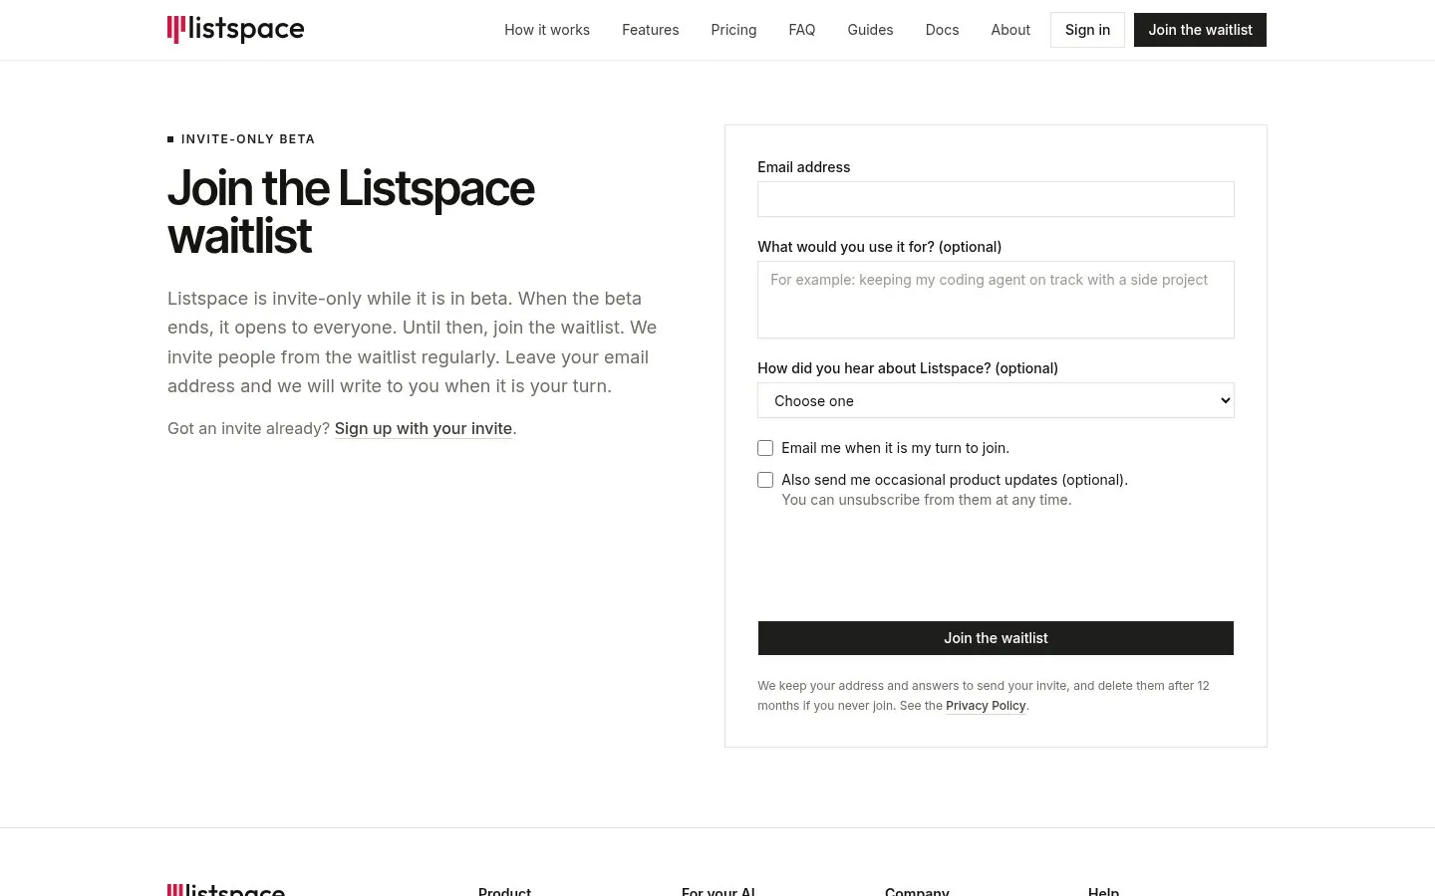Follow the Sign up with your invite link
The width and height of the screenshot is (1435, 896).
(x=424, y=428)
